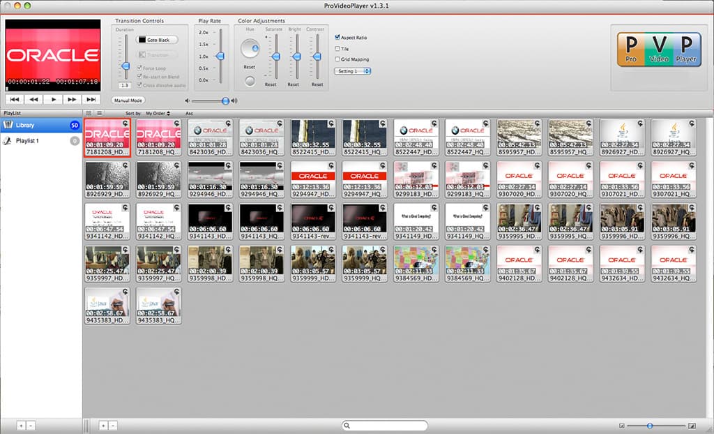The width and height of the screenshot is (714, 434).
Task: Click the Play Rate slider handle
Action: (x=220, y=56)
